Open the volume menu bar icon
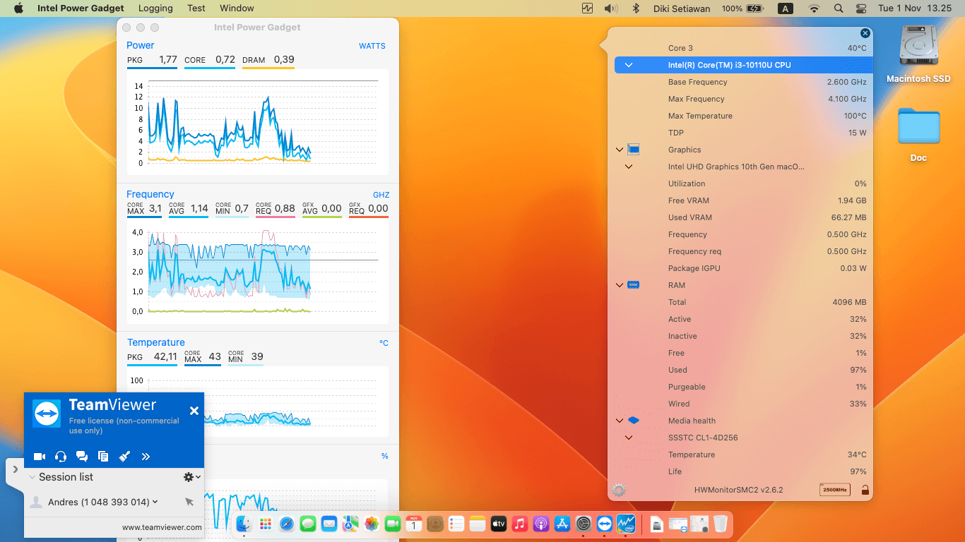Screen dimensions: 965x542 pos(611,8)
